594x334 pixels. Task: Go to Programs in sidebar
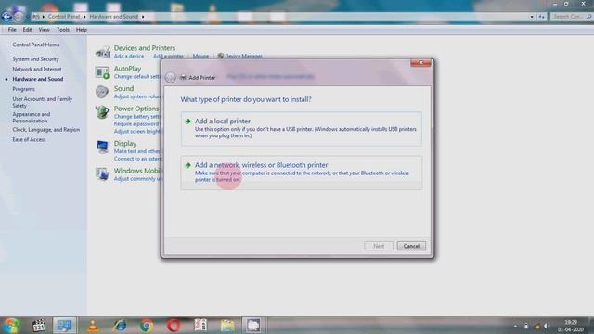click(x=23, y=89)
